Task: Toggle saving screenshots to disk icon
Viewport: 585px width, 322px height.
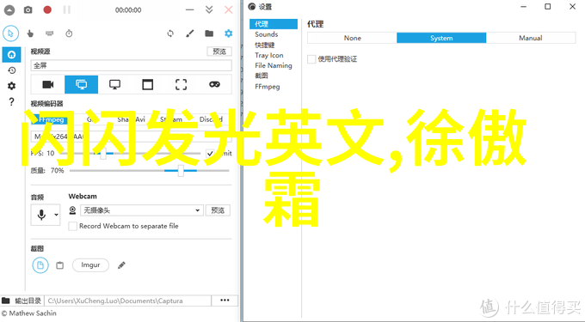Action: (x=40, y=265)
